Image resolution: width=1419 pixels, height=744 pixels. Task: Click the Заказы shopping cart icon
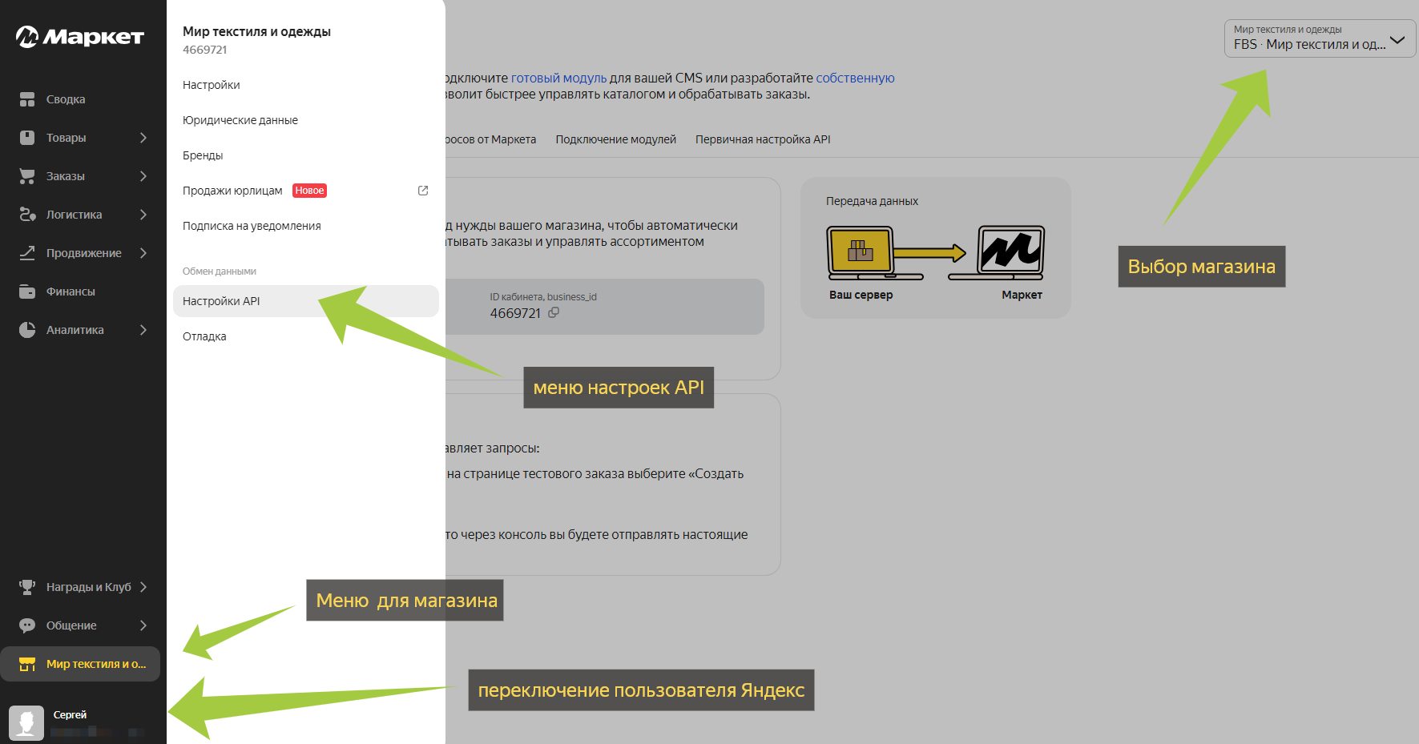[27, 176]
